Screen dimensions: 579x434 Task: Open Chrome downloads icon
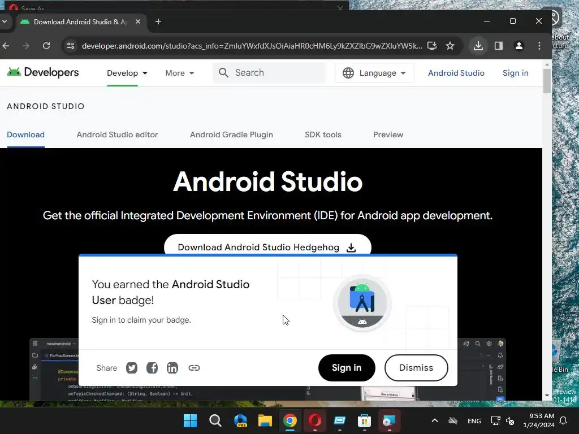478,46
